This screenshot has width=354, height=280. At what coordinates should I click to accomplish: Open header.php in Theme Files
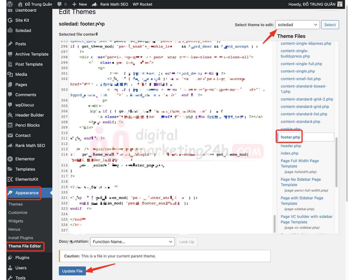[x=291, y=146]
